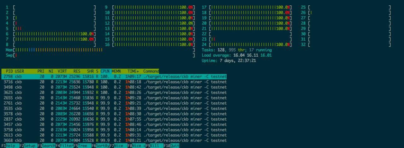Select the process row with PID 2655
The image size is (404, 148).
click(x=114, y=98)
